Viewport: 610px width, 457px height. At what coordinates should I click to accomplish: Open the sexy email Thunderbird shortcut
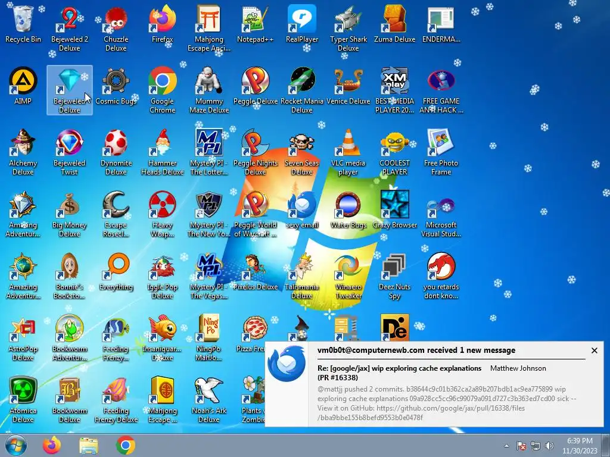click(x=302, y=210)
